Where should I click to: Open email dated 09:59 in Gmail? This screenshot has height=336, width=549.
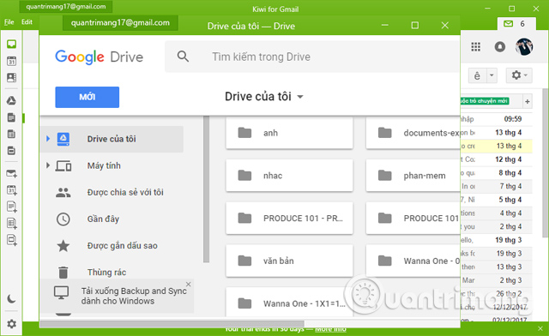tap(496, 119)
